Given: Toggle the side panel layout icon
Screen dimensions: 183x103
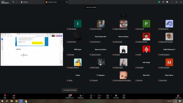Looking at the screenshot, I should (x=167, y=2).
